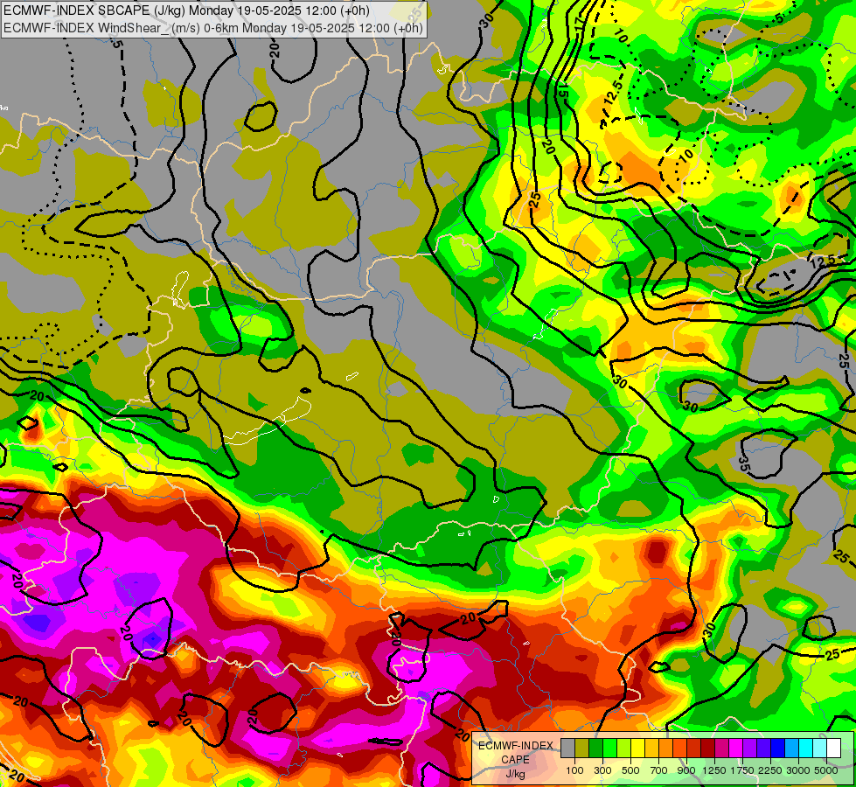Select the bright magenta legend swatch
Viewport: 856px width, 787px height.
point(735,749)
